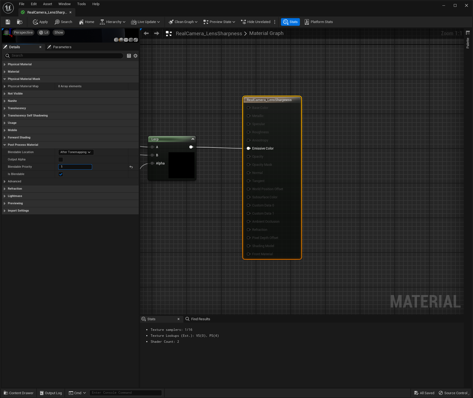Open the File menu

pyautogui.click(x=22, y=4)
